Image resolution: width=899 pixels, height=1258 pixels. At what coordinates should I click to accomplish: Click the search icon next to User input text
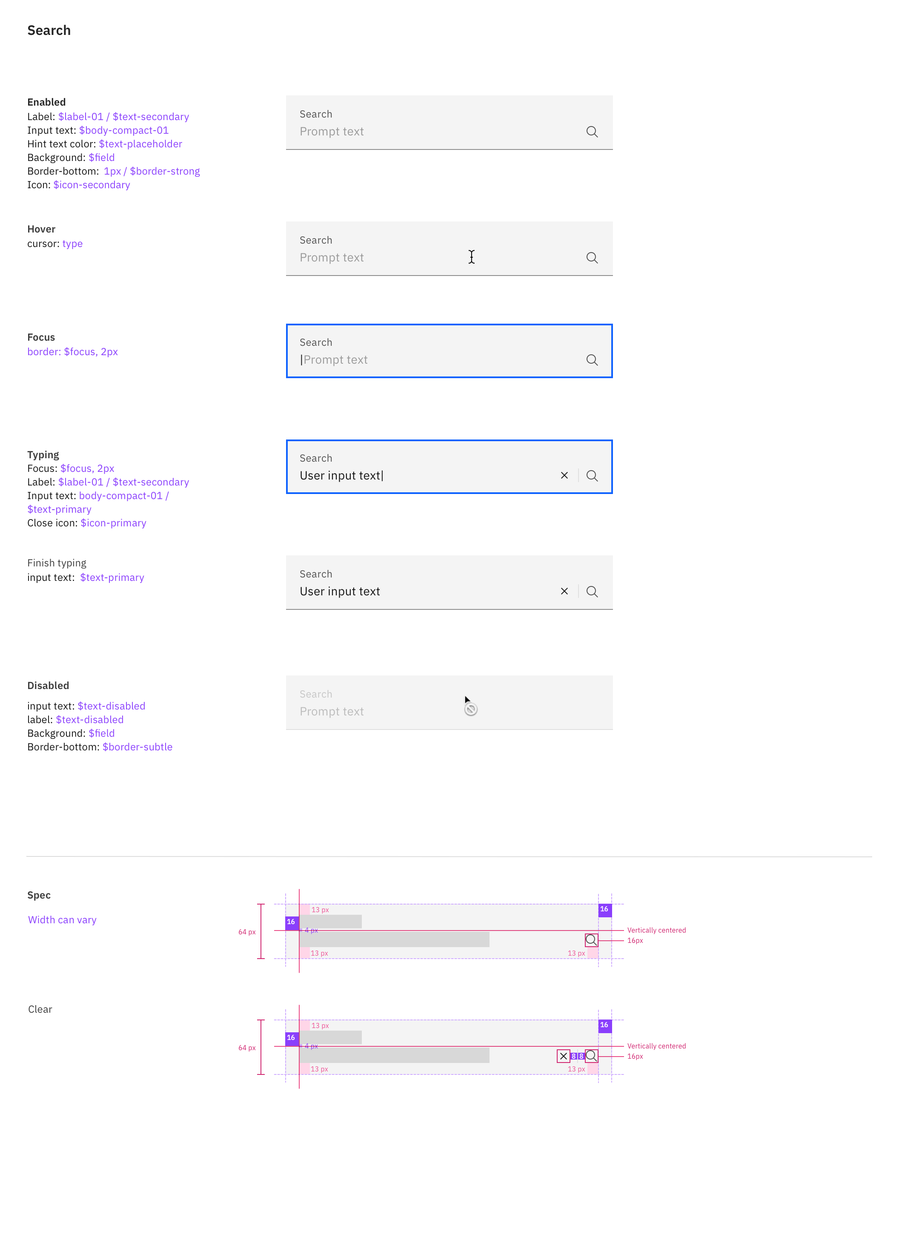(593, 475)
